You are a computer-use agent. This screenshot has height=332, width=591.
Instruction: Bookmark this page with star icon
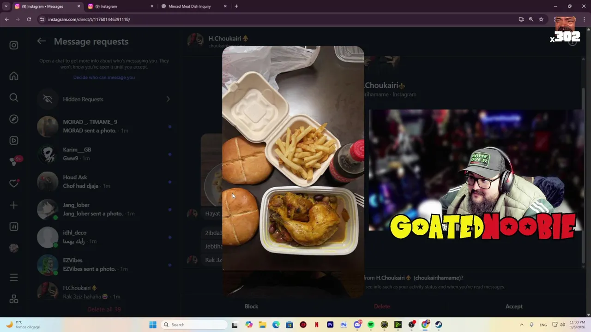[x=541, y=19]
